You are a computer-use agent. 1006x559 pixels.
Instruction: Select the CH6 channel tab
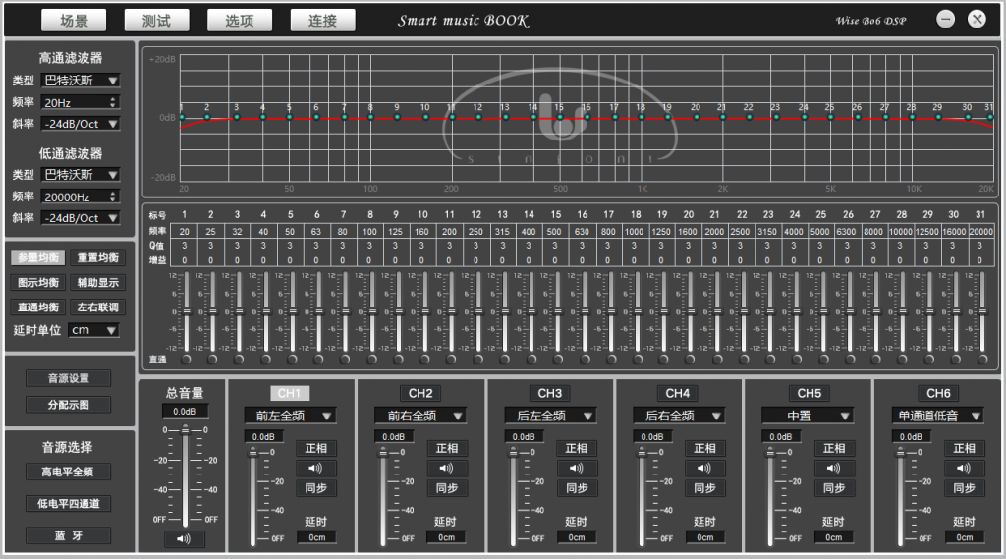click(x=938, y=393)
